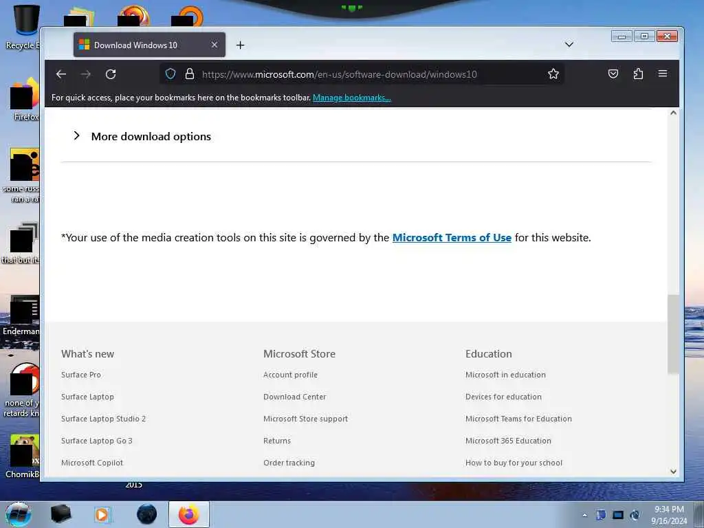Open the Download Center link
This screenshot has height=528, width=704.
tap(294, 397)
